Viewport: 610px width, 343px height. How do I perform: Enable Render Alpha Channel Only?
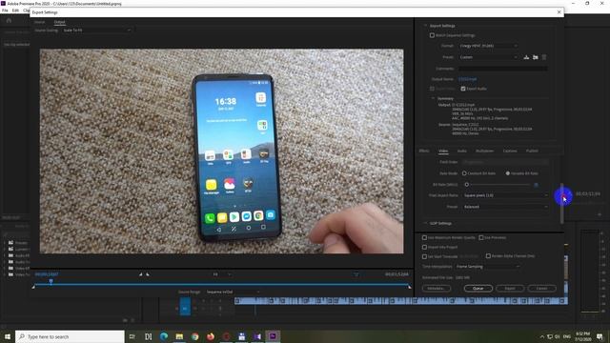(488, 256)
